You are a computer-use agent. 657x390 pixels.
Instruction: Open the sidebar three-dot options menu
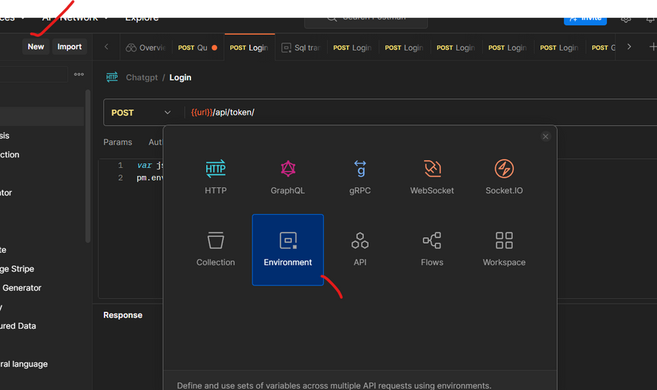coord(78,75)
